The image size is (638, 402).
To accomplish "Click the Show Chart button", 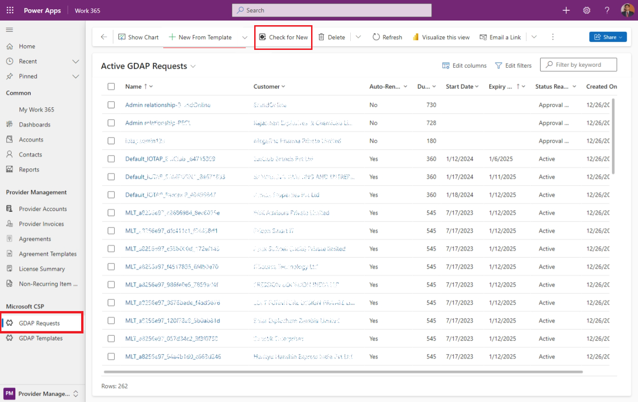I will coord(139,37).
